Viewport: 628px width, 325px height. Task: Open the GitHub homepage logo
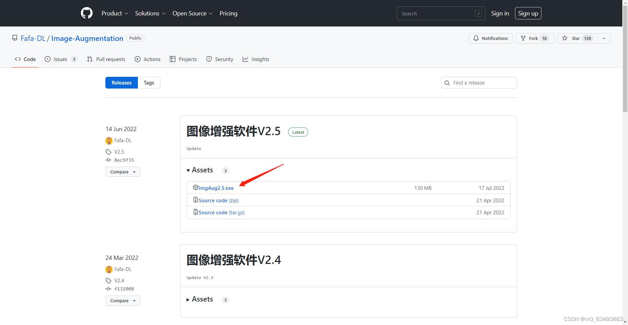87,13
